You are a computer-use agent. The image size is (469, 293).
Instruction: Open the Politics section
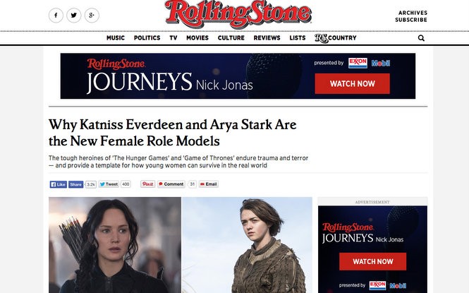click(147, 38)
